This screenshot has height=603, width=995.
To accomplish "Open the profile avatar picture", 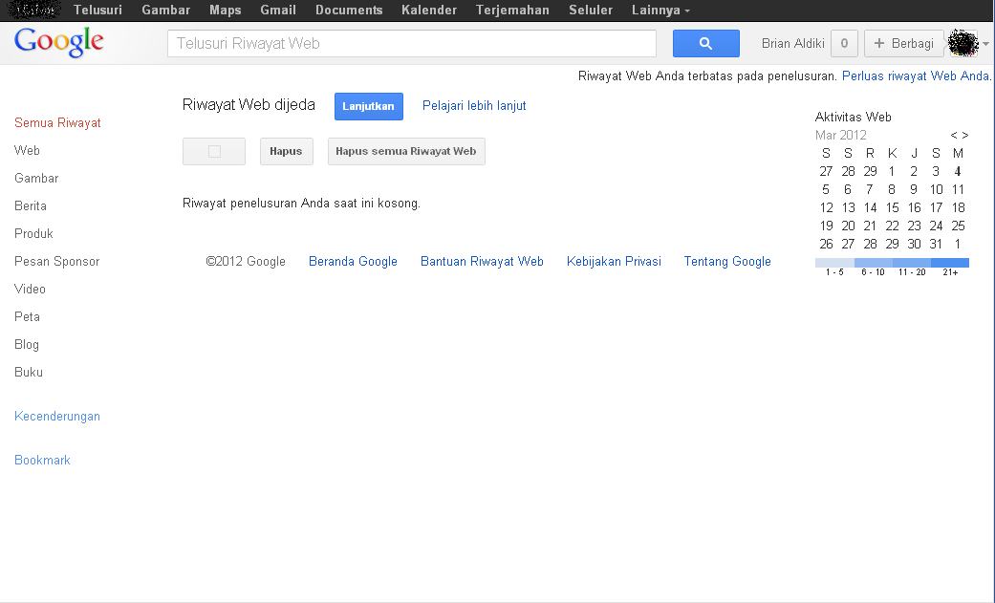I will 963,43.
